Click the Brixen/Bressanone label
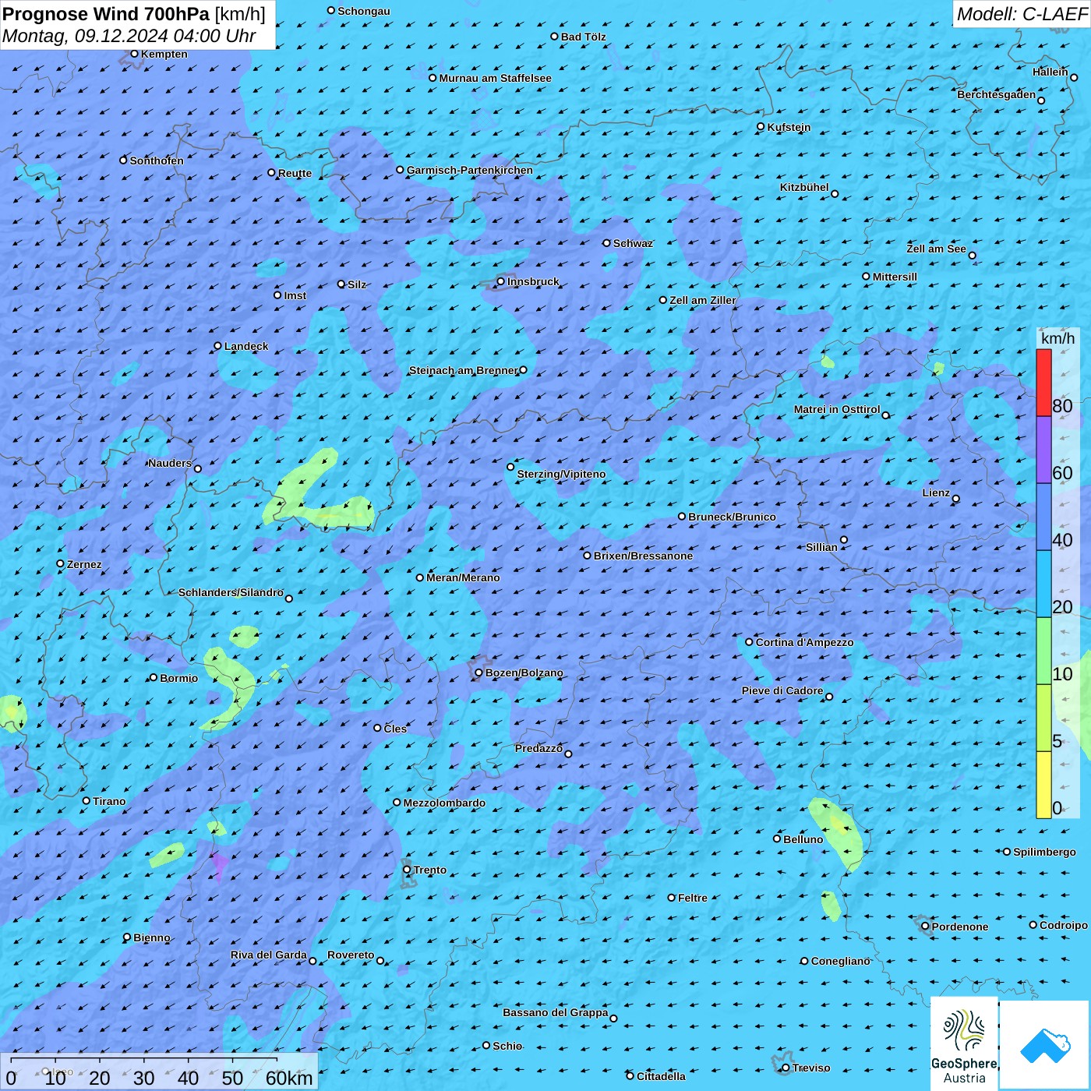 [x=643, y=556]
